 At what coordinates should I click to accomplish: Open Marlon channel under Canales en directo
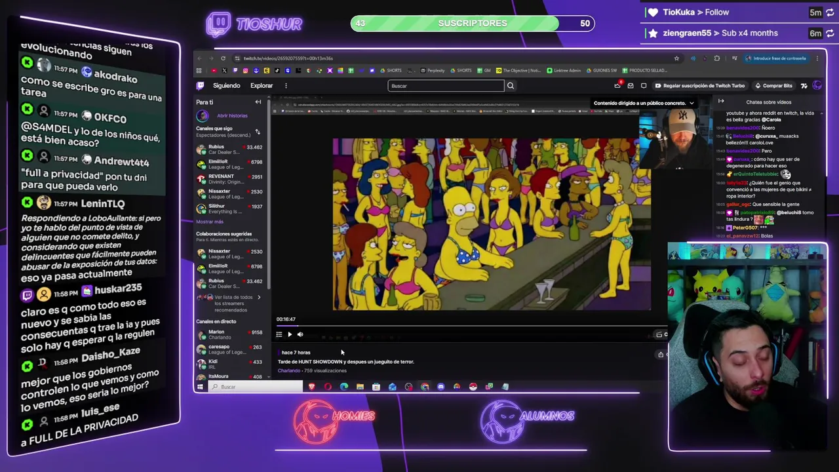coord(229,334)
